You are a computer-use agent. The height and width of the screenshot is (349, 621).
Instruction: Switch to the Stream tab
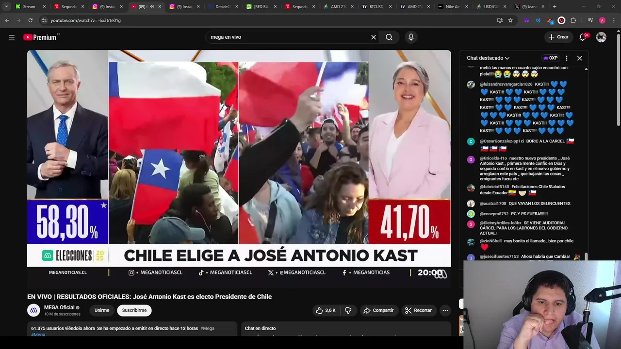29,7
